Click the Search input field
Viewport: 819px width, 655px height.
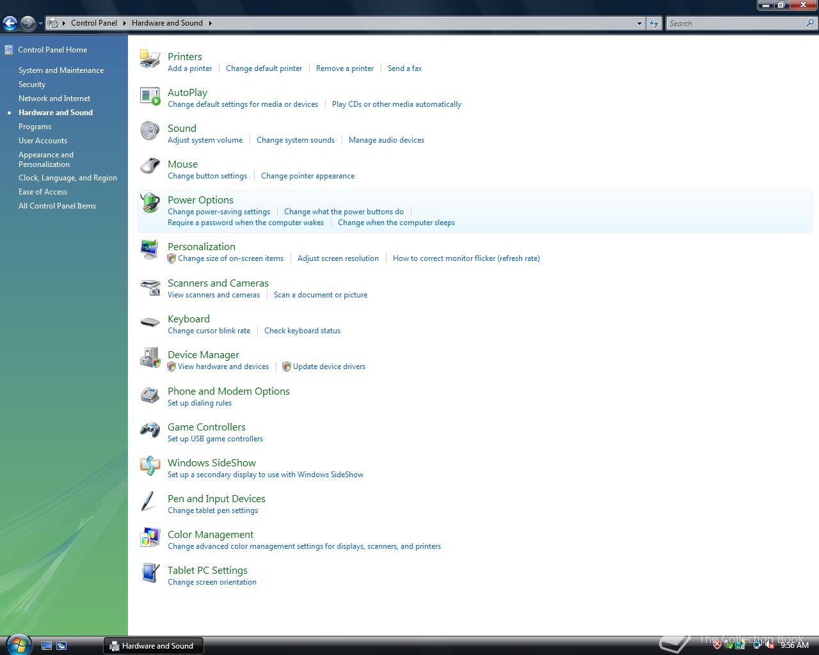click(x=735, y=23)
